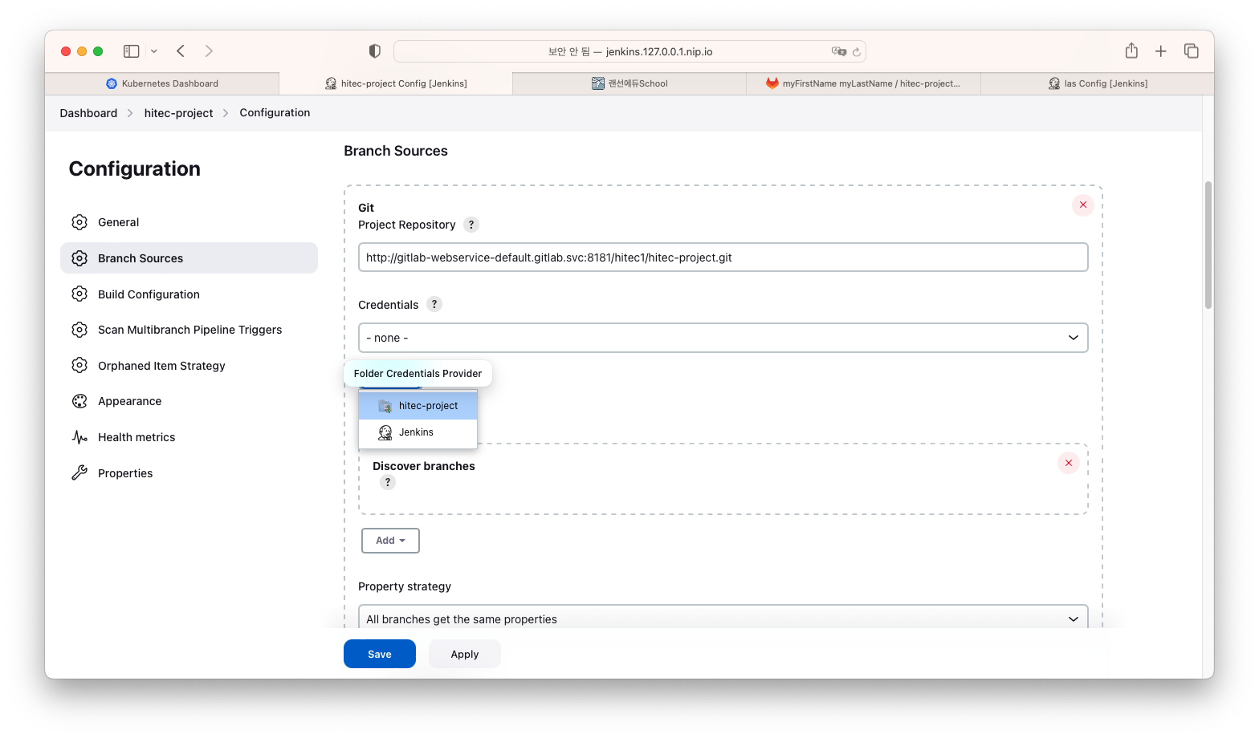Open Health metrics section
This screenshot has width=1259, height=738.
[189, 437]
